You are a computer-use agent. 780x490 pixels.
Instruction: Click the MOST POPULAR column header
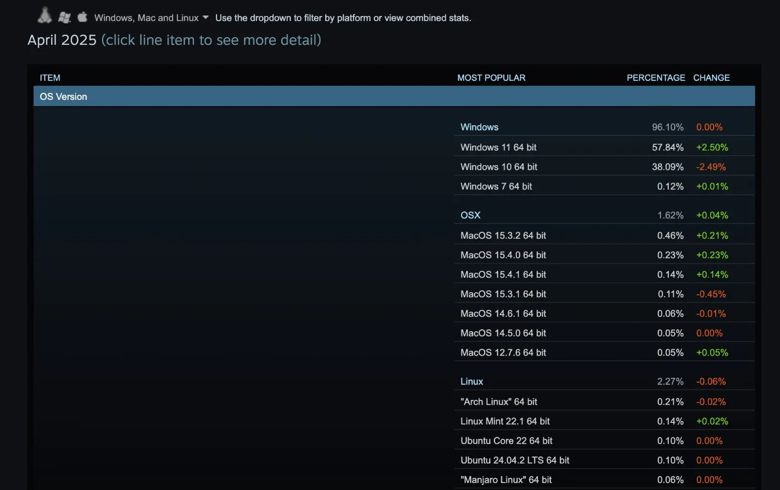point(491,78)
